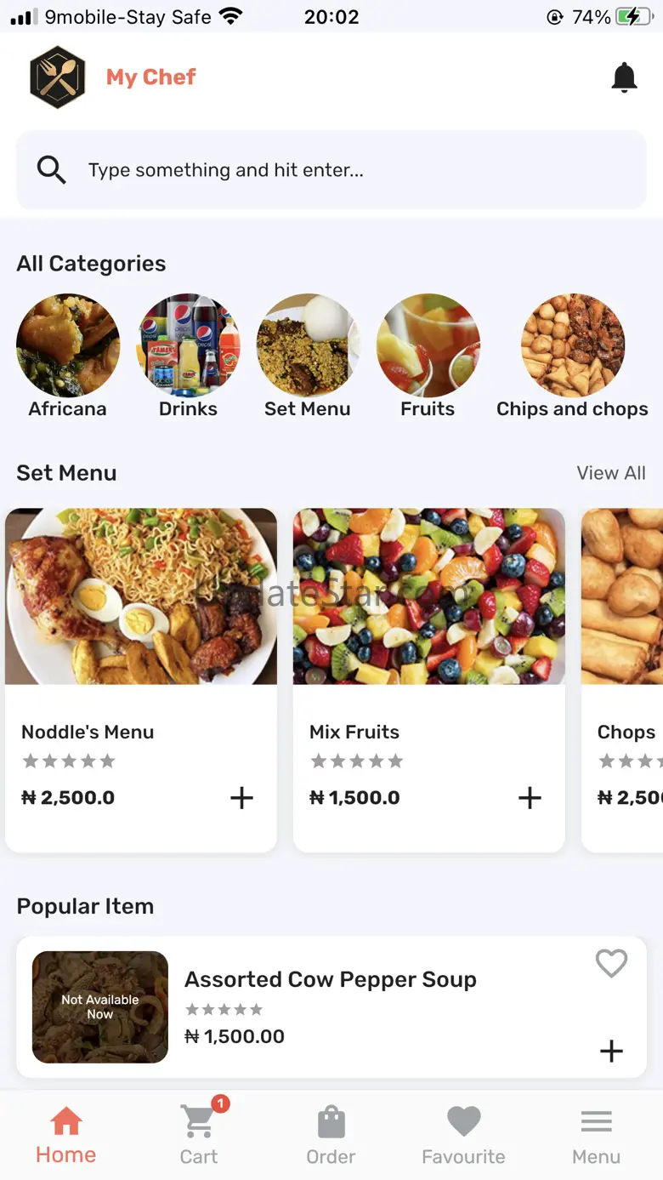Tap the Set Menu category circle

[308, 346]
